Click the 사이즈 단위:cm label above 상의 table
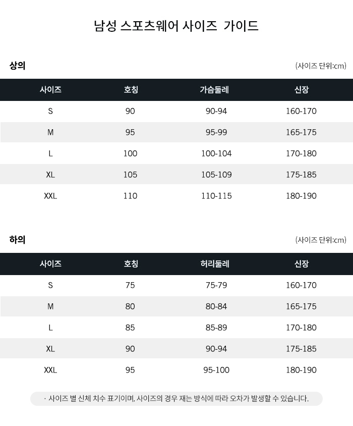Viewport: 353px width, 426px height. pos(321,66)
